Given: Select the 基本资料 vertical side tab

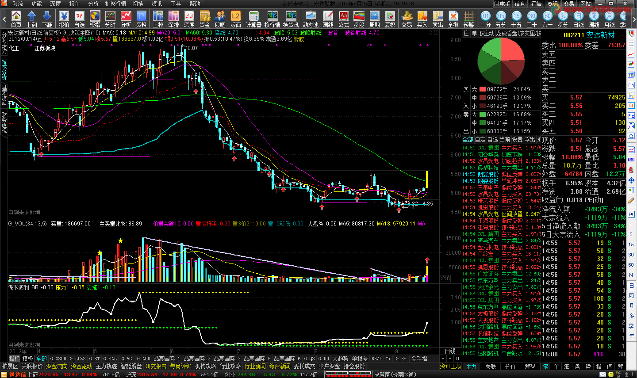Looking at the screenshot, I should click(4, 96).
